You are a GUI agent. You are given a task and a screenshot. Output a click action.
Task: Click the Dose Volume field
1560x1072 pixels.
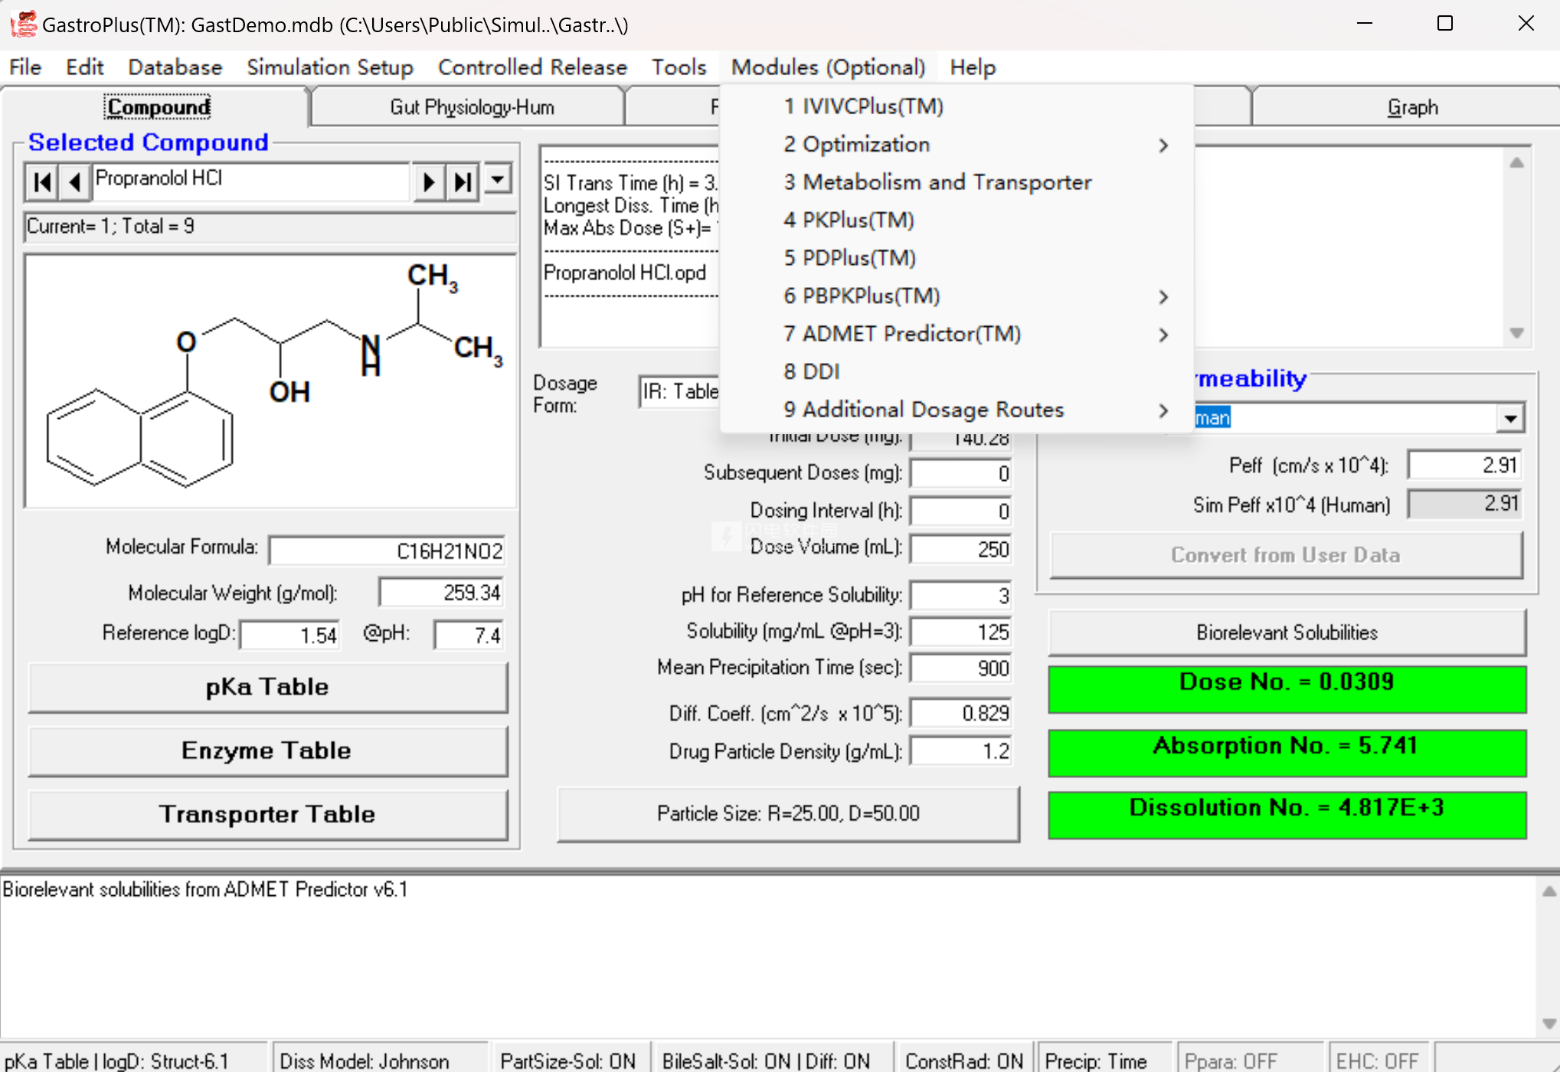tap(961, 548)
